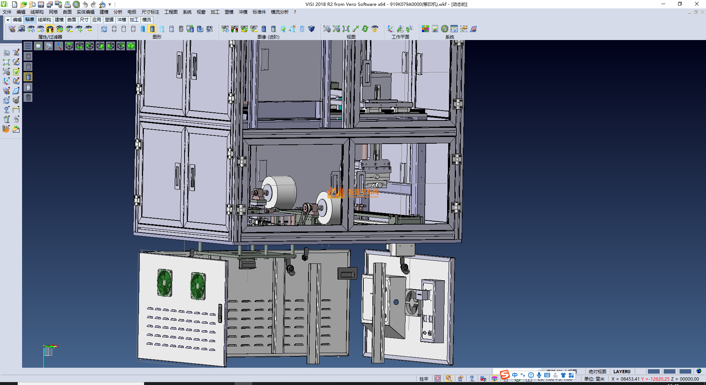
Task: Click the trash bin delete icon
Action: click(x=7, y=119)
